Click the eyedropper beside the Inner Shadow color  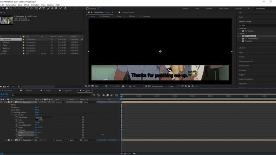(x=41, y=120)
